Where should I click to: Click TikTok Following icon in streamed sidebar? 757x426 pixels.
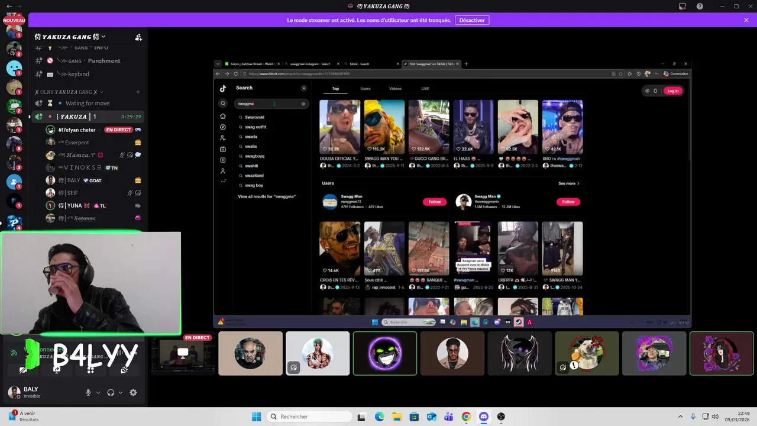[x=223, y=138]
